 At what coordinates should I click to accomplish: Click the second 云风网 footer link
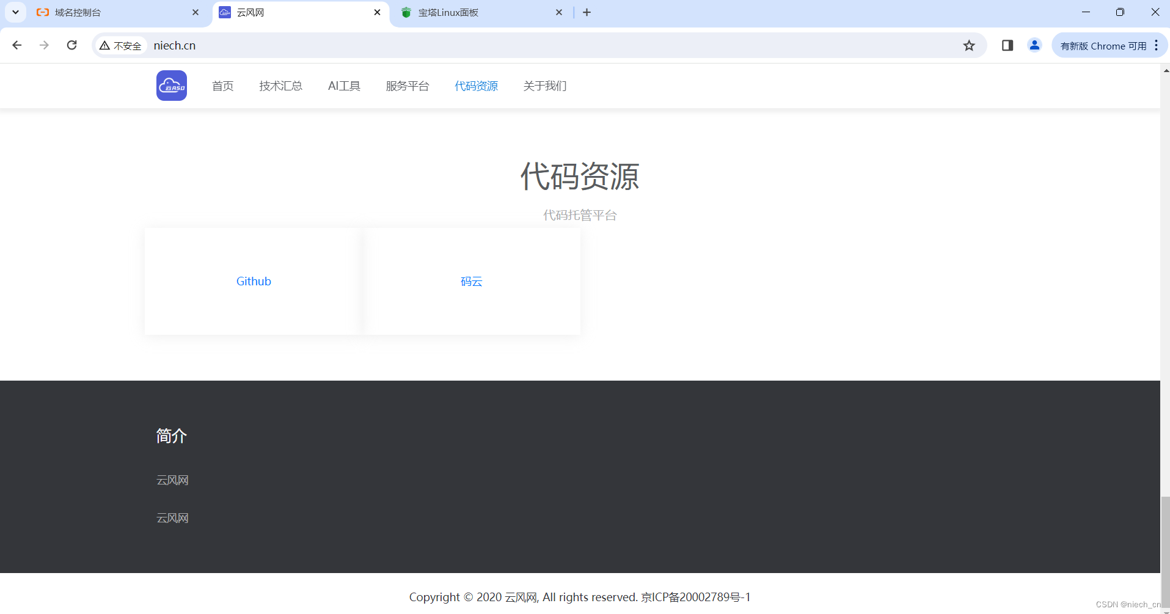tap(172, 518)
